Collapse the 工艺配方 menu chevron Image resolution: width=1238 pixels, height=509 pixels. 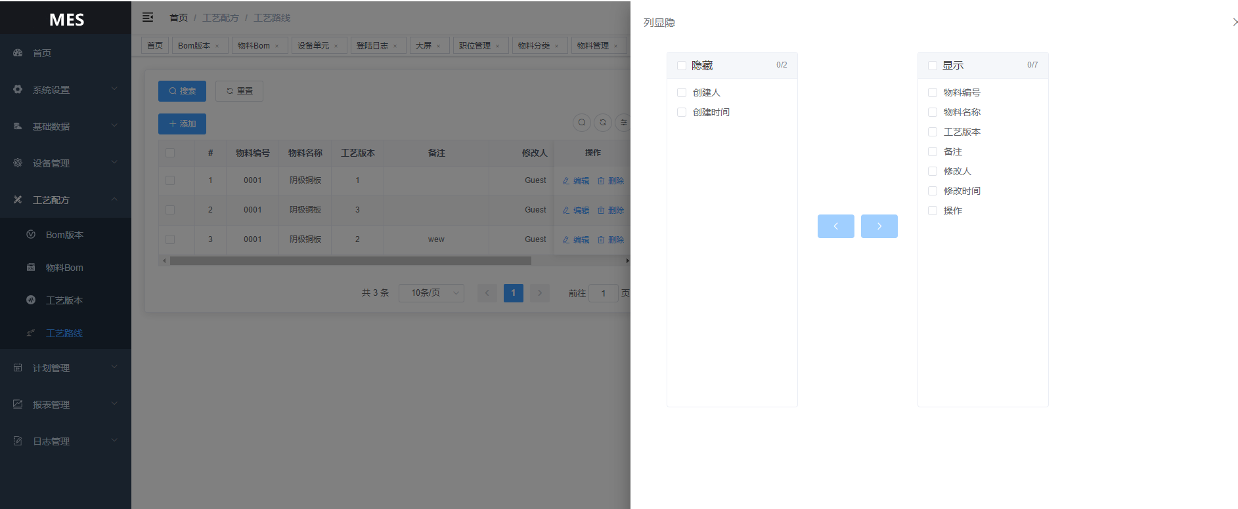tap(114, 199)
